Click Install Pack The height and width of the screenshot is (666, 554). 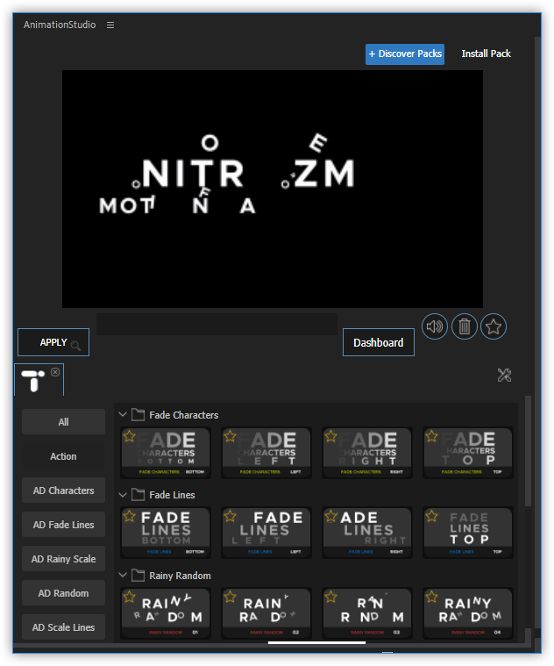tap(487, 54)
